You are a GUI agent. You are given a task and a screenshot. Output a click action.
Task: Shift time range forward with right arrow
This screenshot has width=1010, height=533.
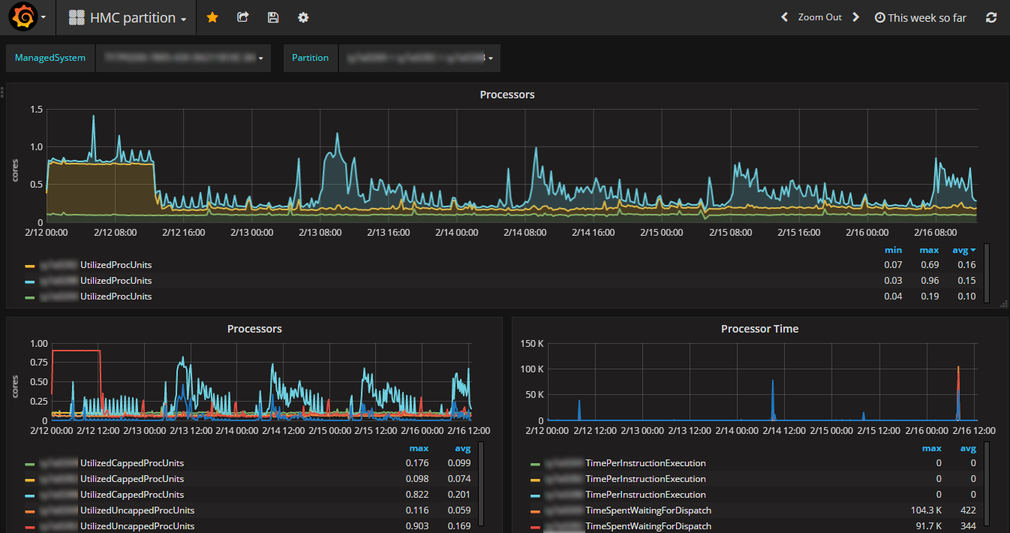tap(855, 17)
